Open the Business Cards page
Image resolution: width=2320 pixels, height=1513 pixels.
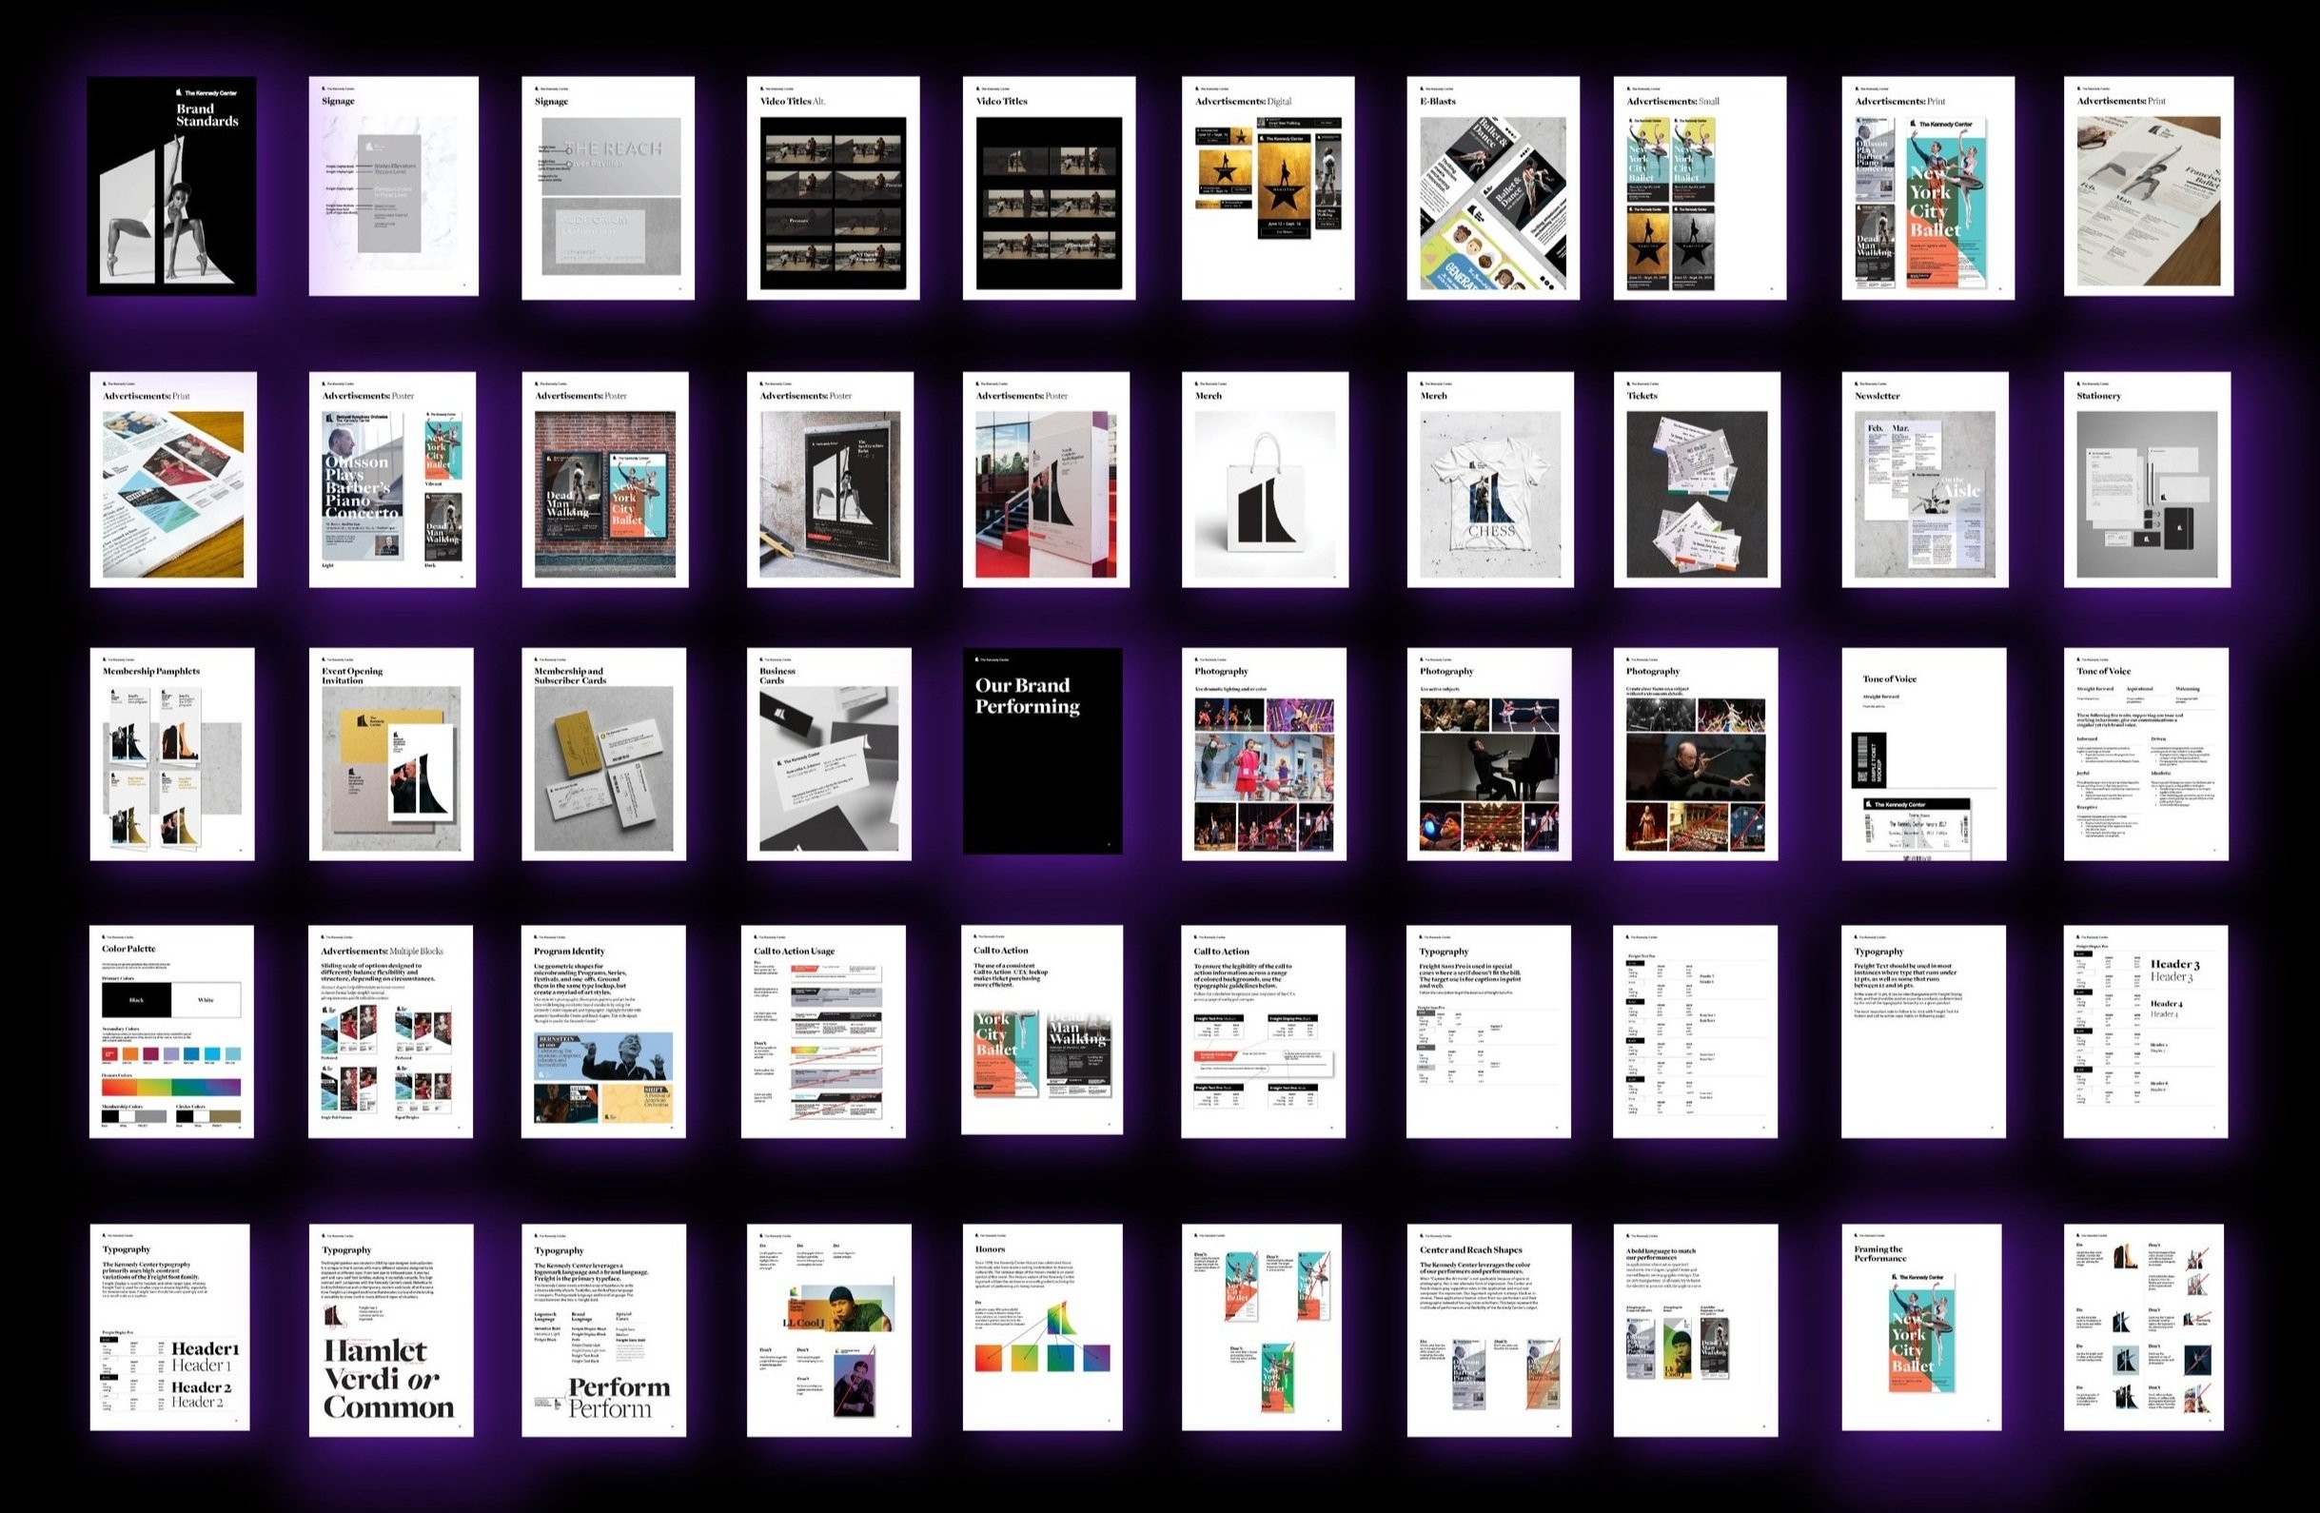[830, 755]
